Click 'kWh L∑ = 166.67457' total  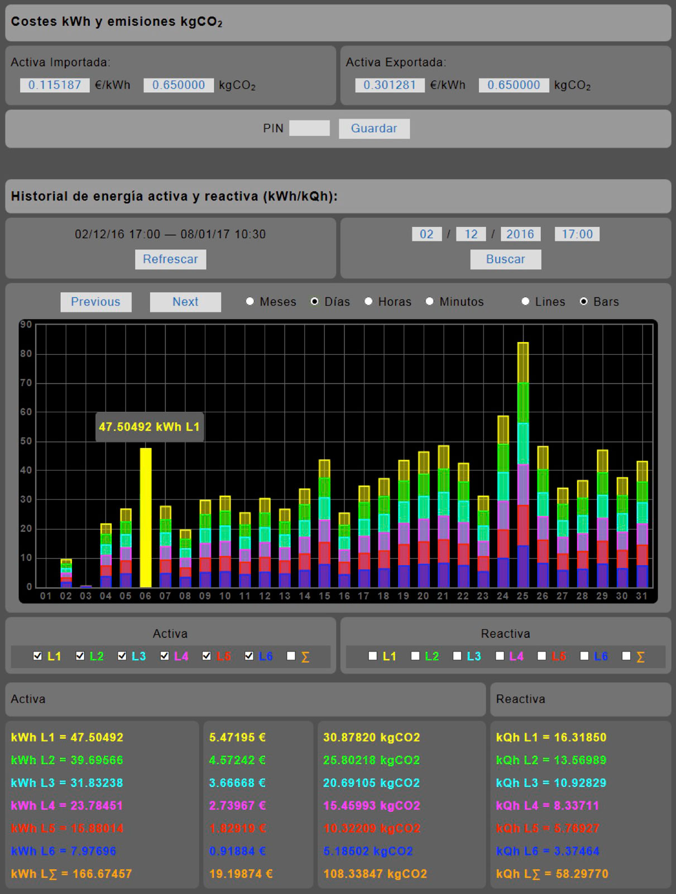pos(71,874)
